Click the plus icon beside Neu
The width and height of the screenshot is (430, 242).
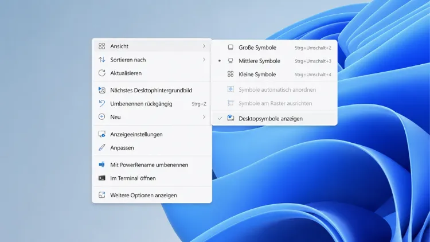coord(101,116)
